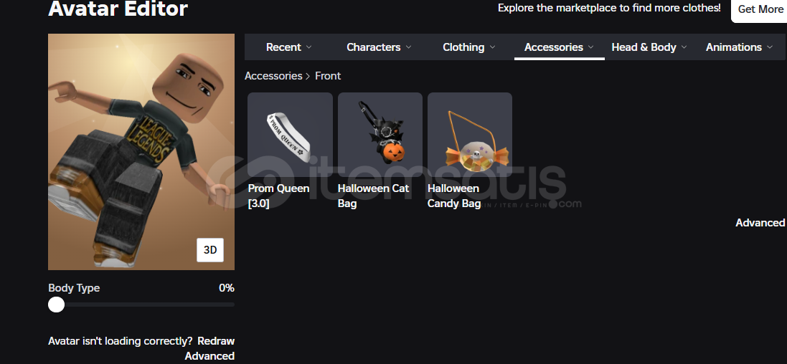Choose the Halloween Candy Bag item
Screen dimensions: 787x364
pyautogui.click(x=470, y=135)
